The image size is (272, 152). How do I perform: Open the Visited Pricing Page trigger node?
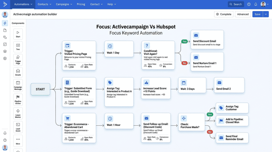point(79,55)
